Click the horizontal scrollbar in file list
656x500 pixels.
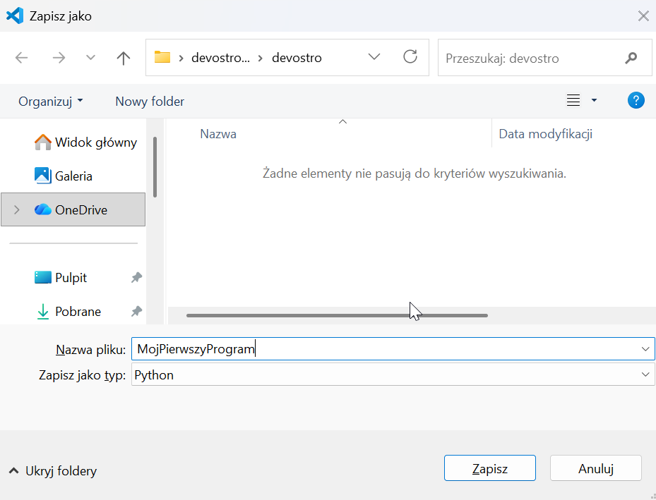338,315
